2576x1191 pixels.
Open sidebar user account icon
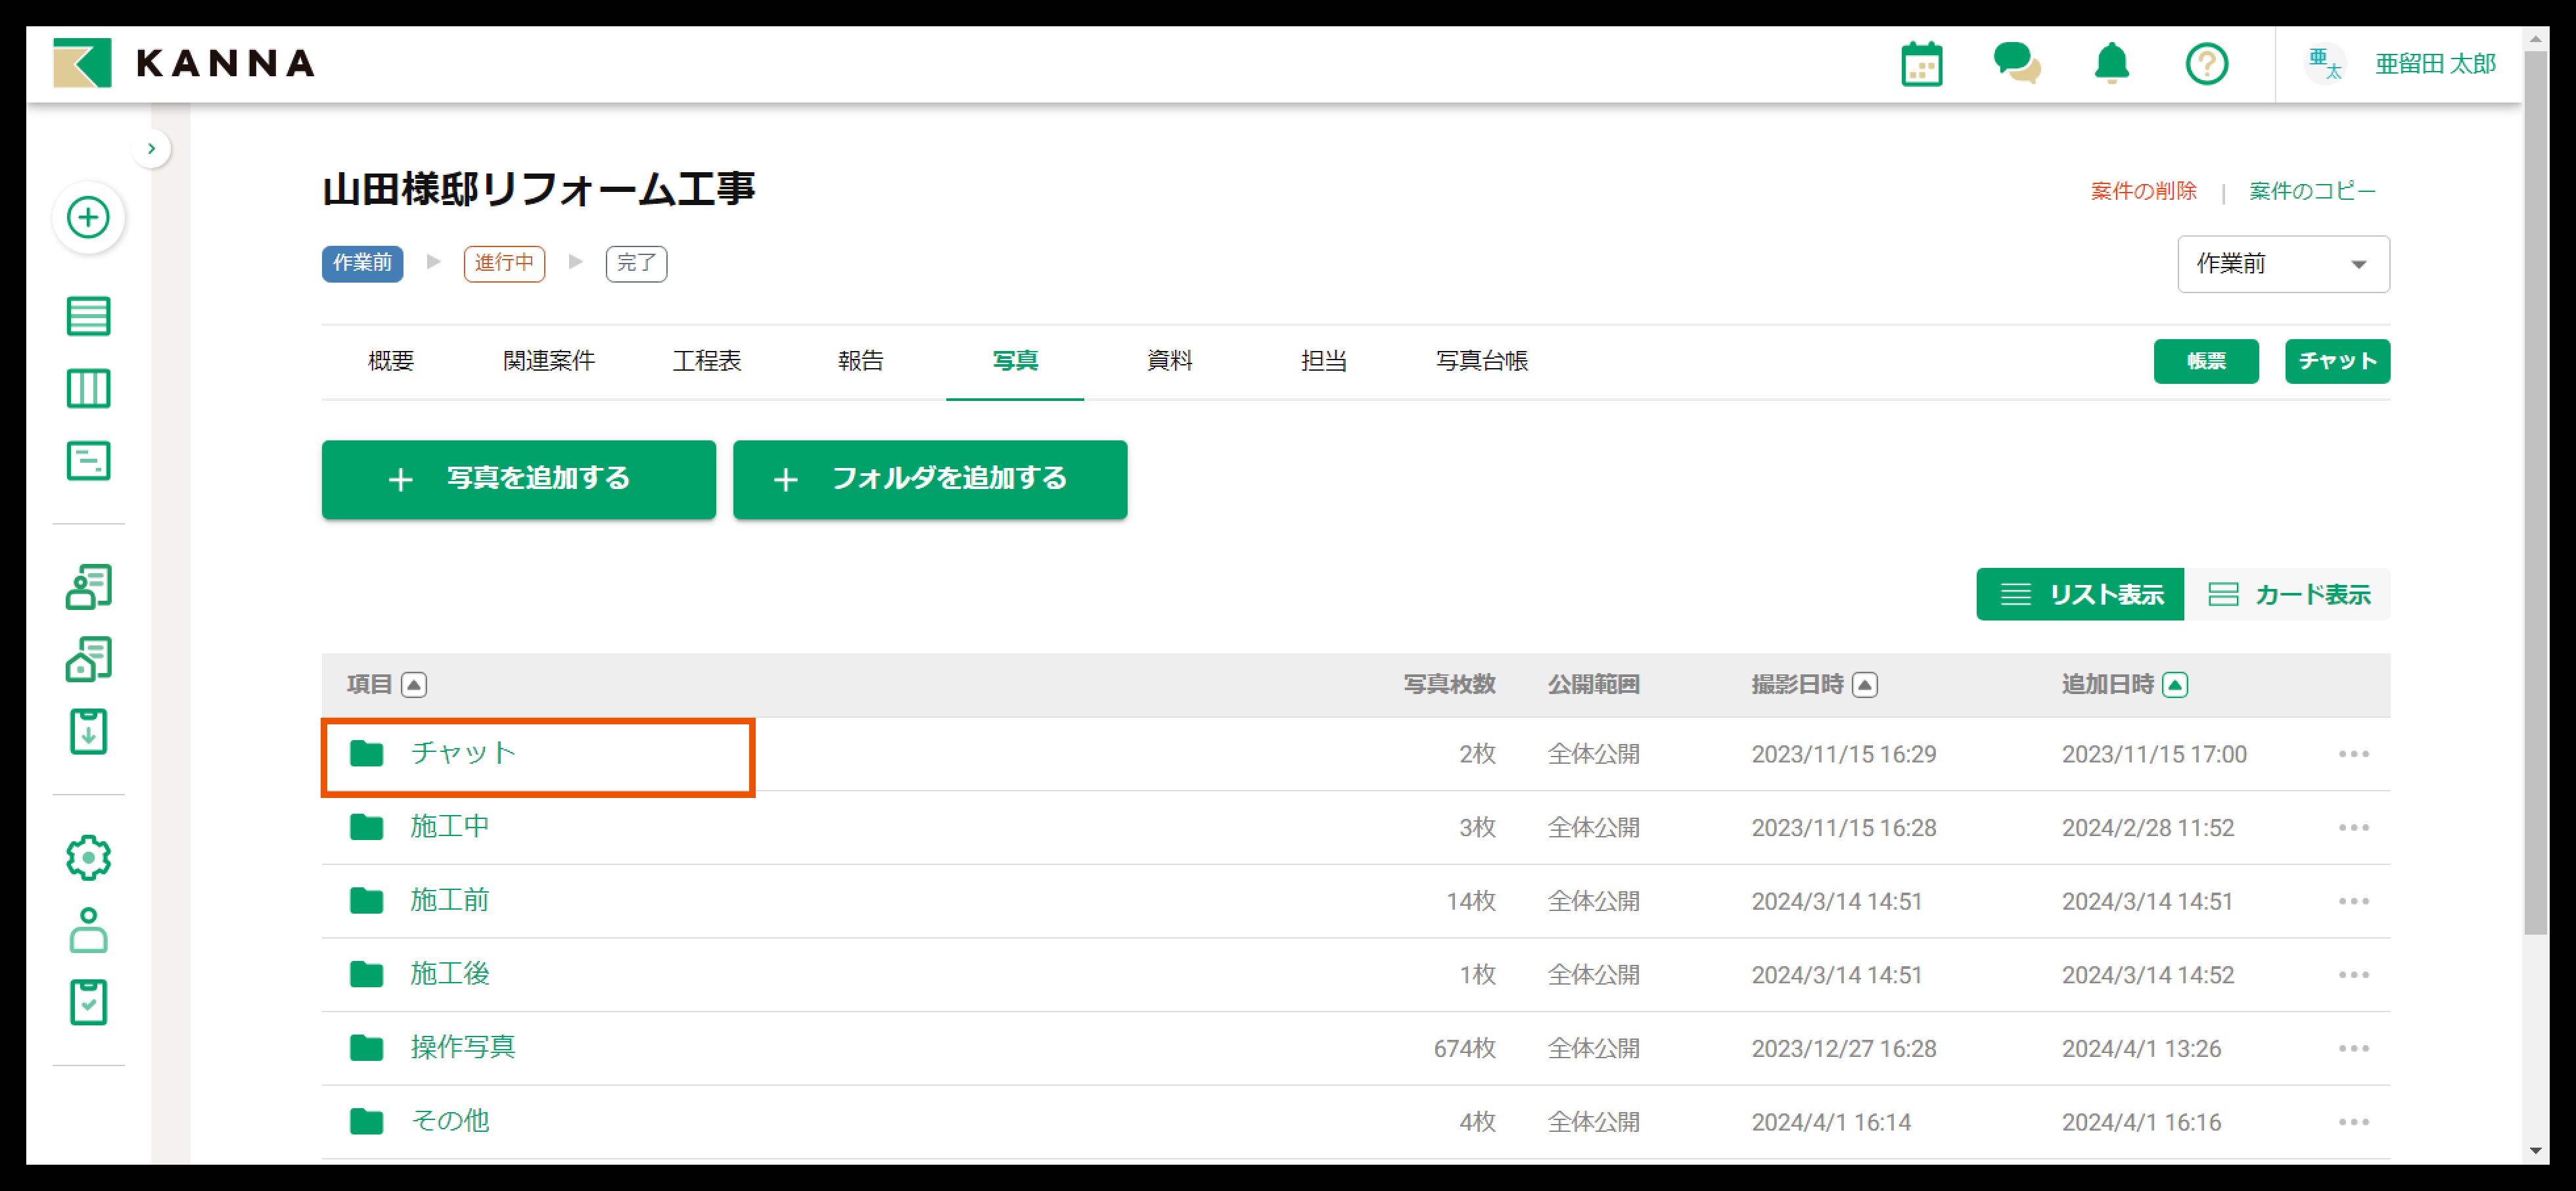click(x=88, y=930)
